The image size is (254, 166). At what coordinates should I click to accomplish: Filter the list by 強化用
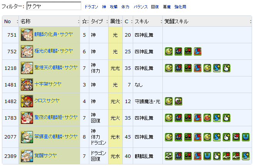[x=180, y=7]
